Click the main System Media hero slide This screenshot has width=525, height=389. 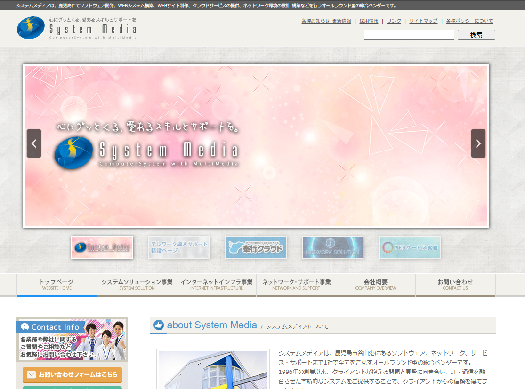point(256,146)
